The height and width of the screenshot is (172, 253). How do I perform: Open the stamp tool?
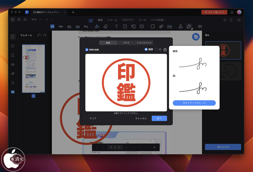tap(181, 26)
